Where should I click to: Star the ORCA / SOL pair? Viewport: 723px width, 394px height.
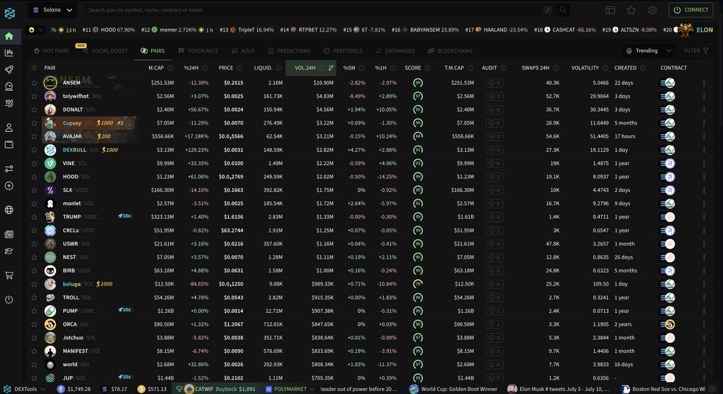coord(34,324)
